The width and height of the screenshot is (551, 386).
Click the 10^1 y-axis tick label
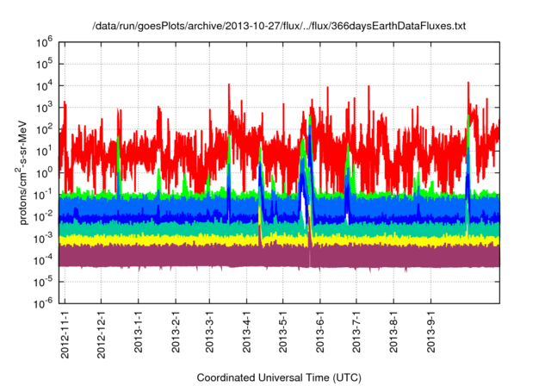[44, 152]
